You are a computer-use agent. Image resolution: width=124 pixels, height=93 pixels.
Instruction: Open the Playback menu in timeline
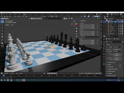[x=7, y=73]
